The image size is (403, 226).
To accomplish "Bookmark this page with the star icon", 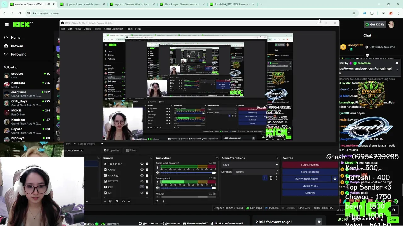I will [x=354, y=13].
